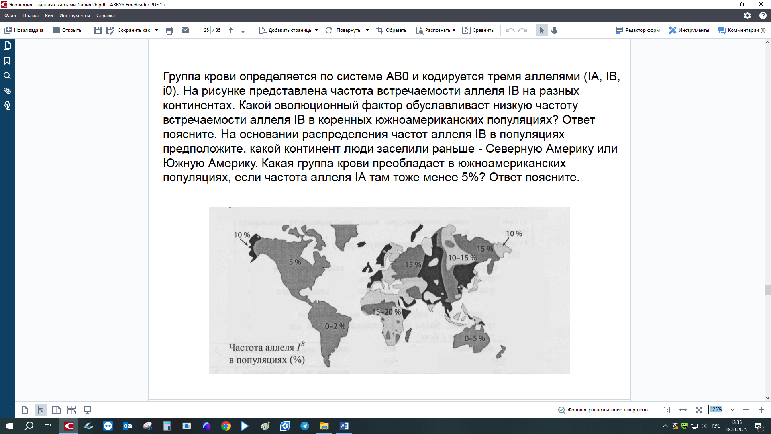771x434 pixels.
Task: Click the page number input field
Action: coord(205,30)
